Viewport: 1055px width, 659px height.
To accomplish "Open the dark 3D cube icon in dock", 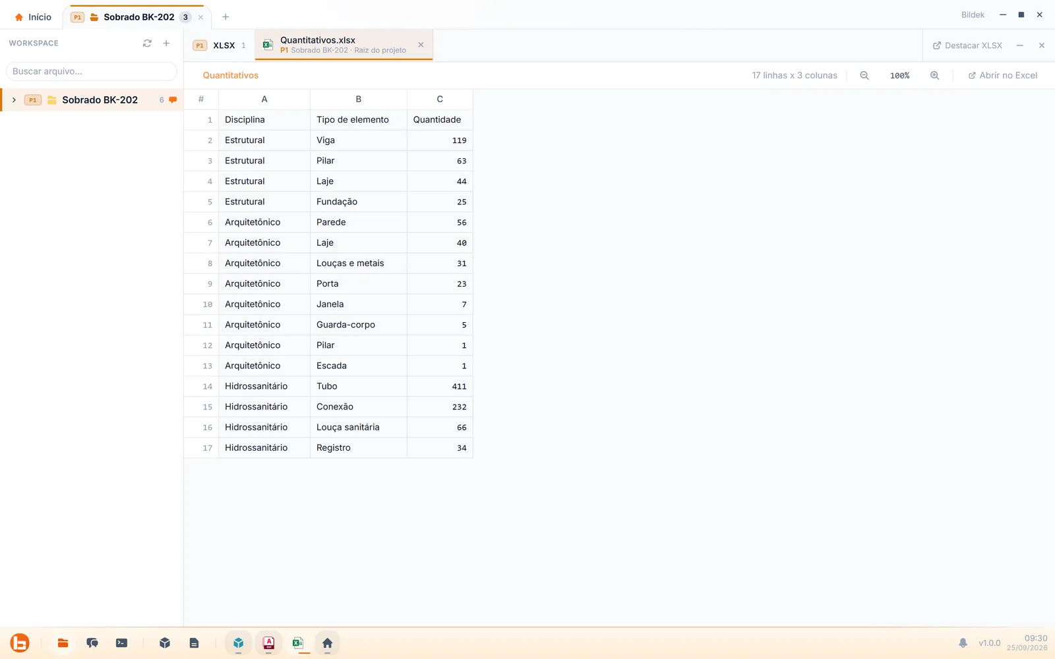I will (x=165, y=643).
